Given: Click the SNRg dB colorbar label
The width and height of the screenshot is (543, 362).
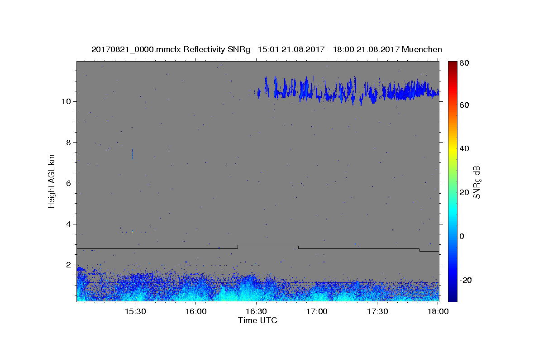Looking at the screenshot, I should [x=476, y=181].
